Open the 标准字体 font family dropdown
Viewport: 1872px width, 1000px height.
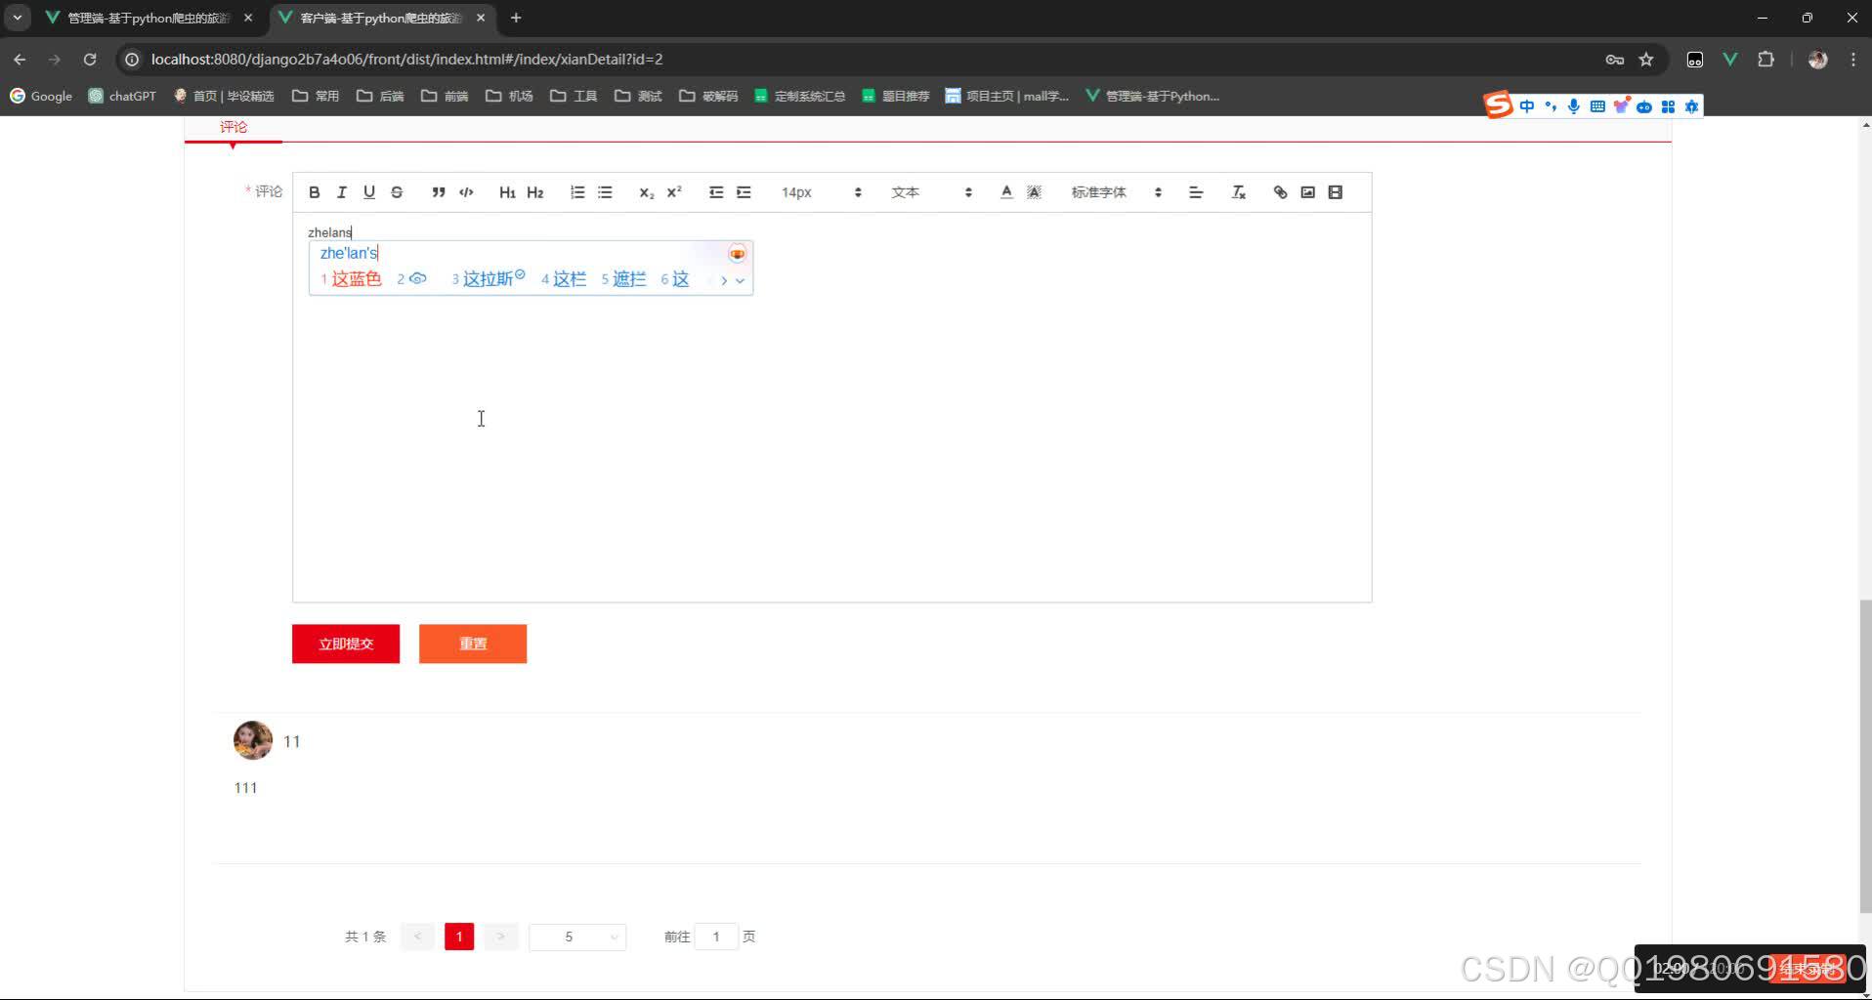pos(1116,192)
